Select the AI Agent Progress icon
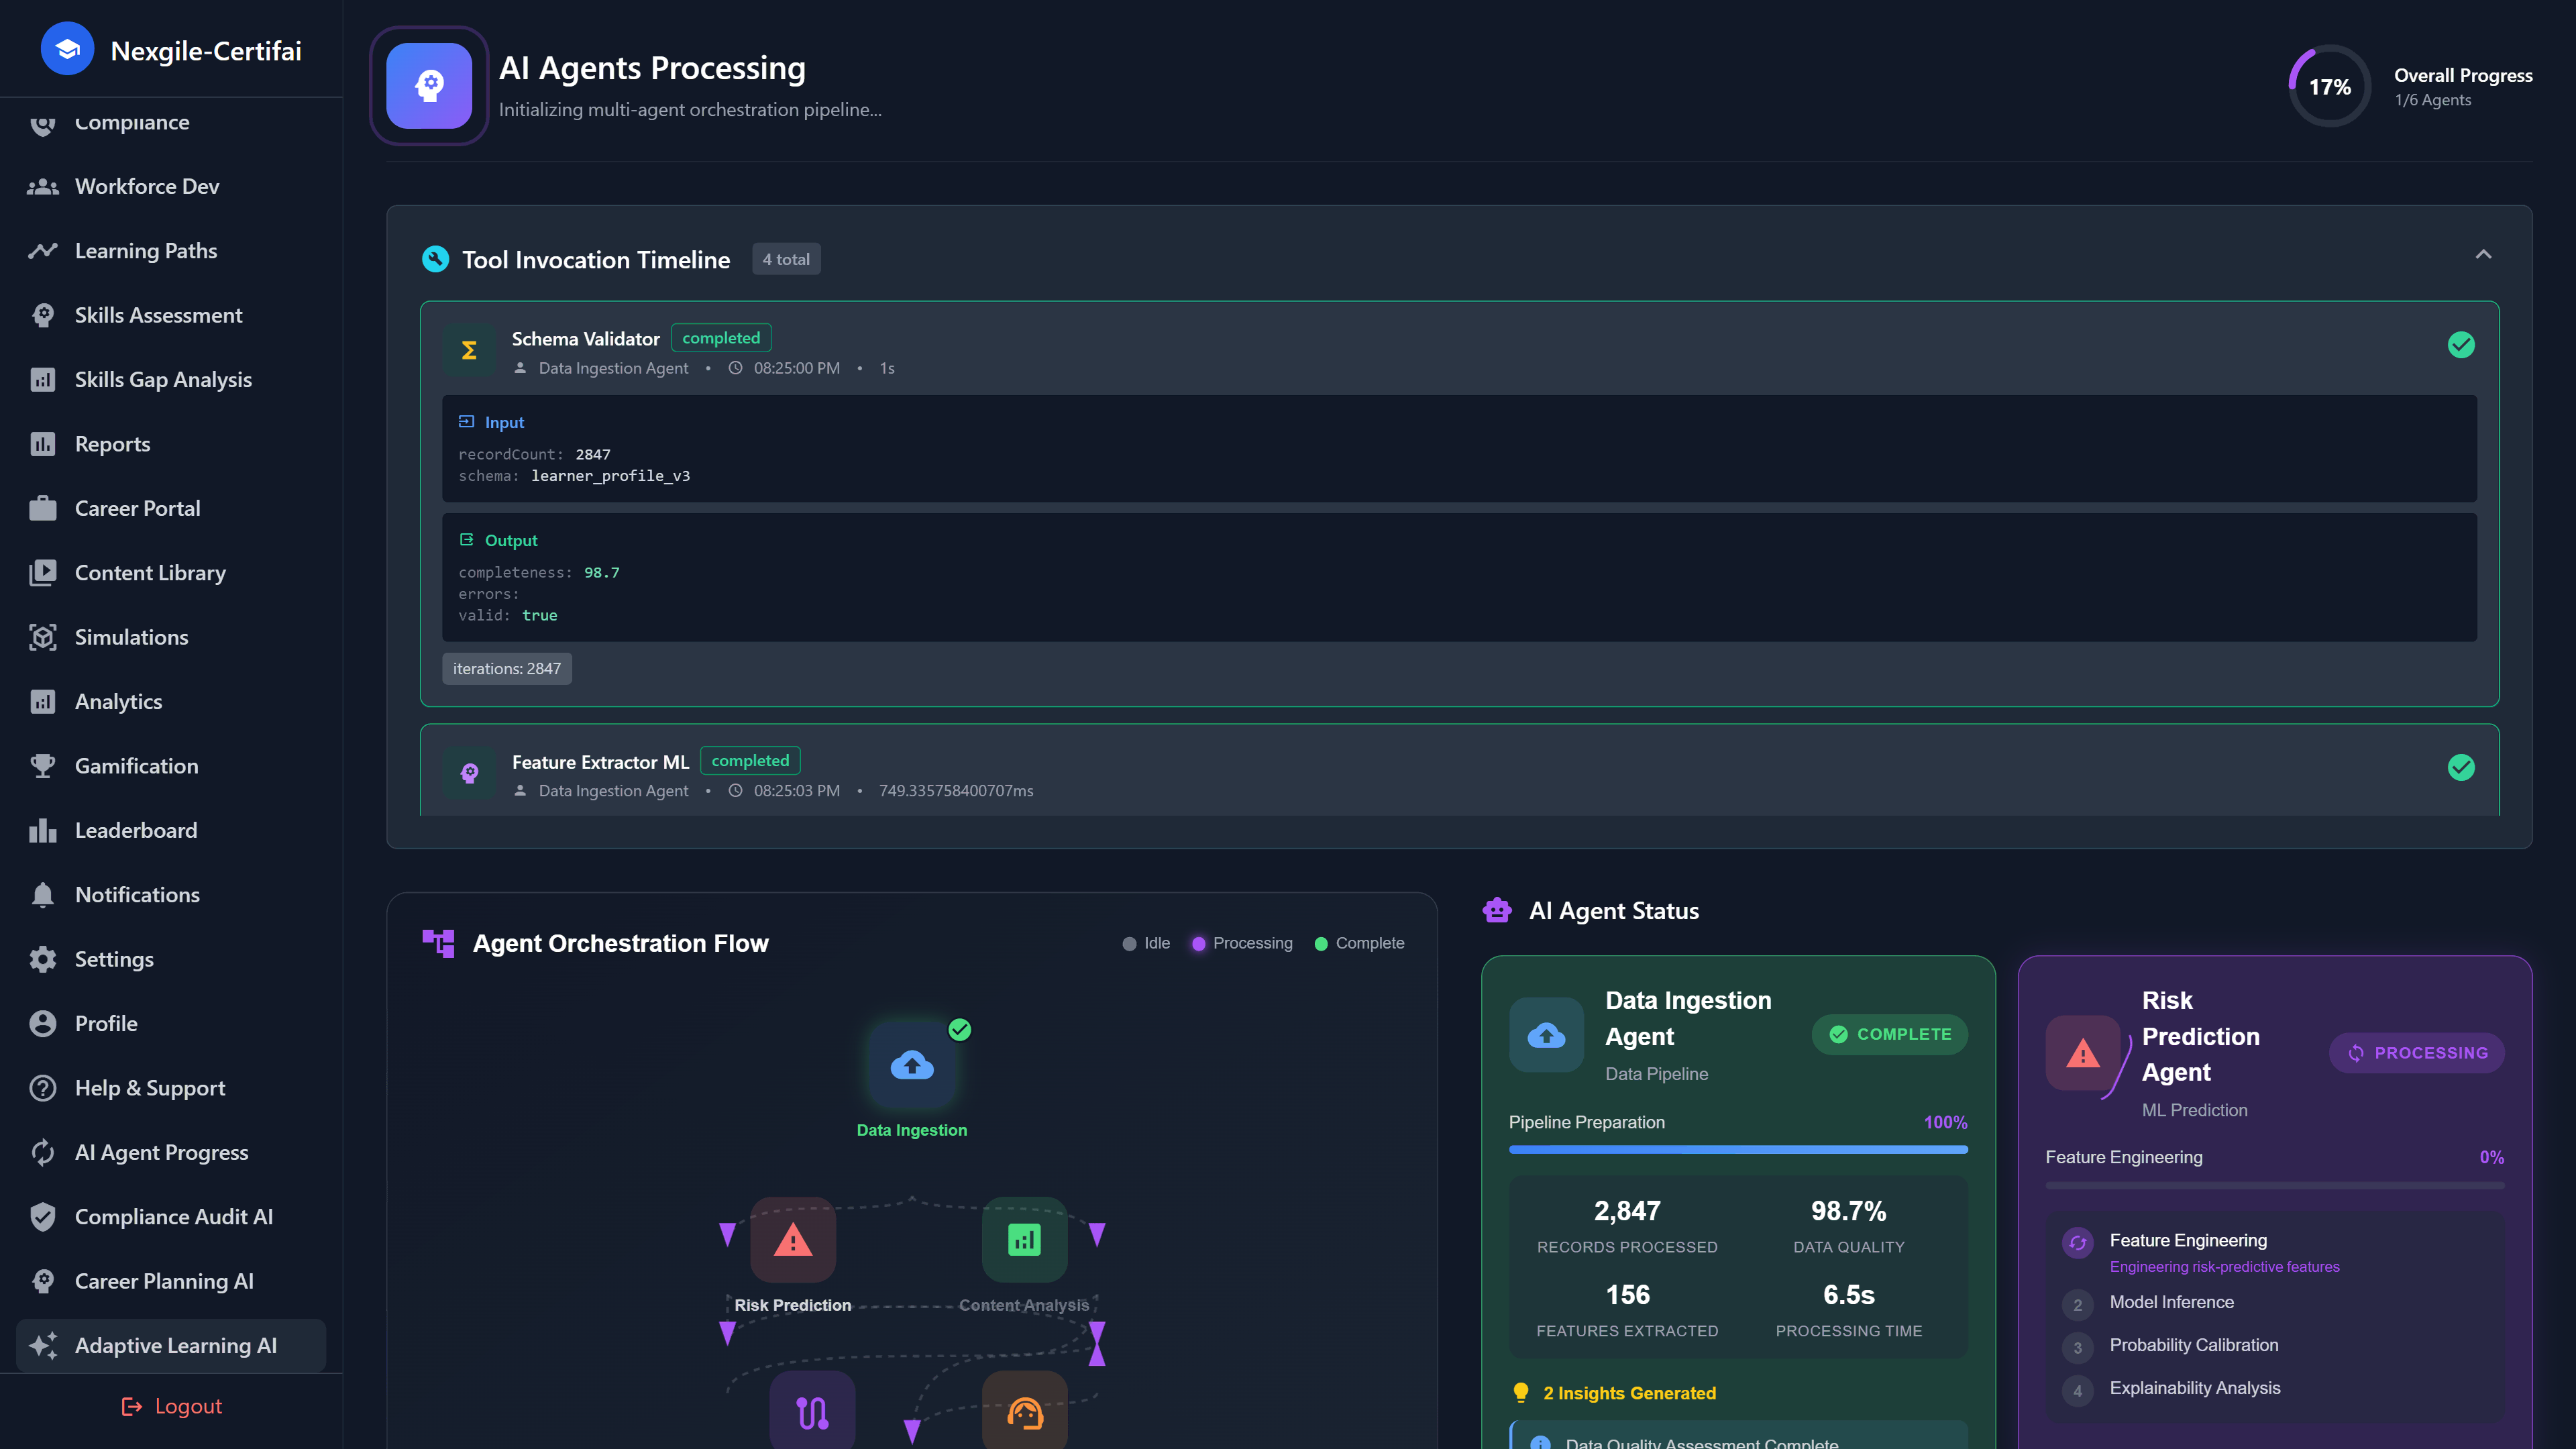Screen dimensions: 2576x1449 pyautogui.click(x=44, y=1152)
